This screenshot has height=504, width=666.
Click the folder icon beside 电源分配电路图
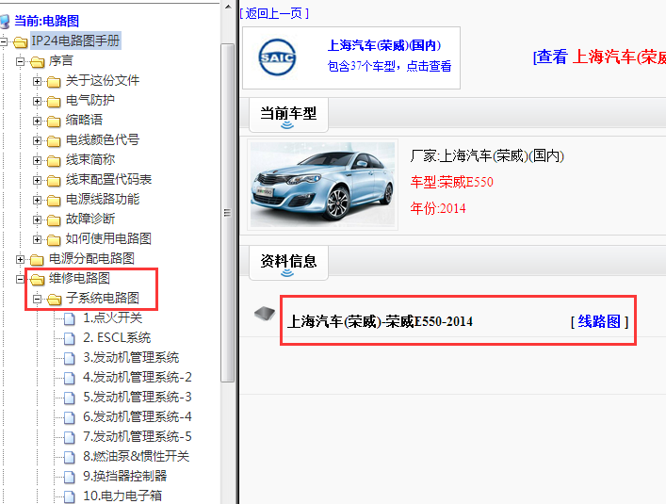click(38, 259)
